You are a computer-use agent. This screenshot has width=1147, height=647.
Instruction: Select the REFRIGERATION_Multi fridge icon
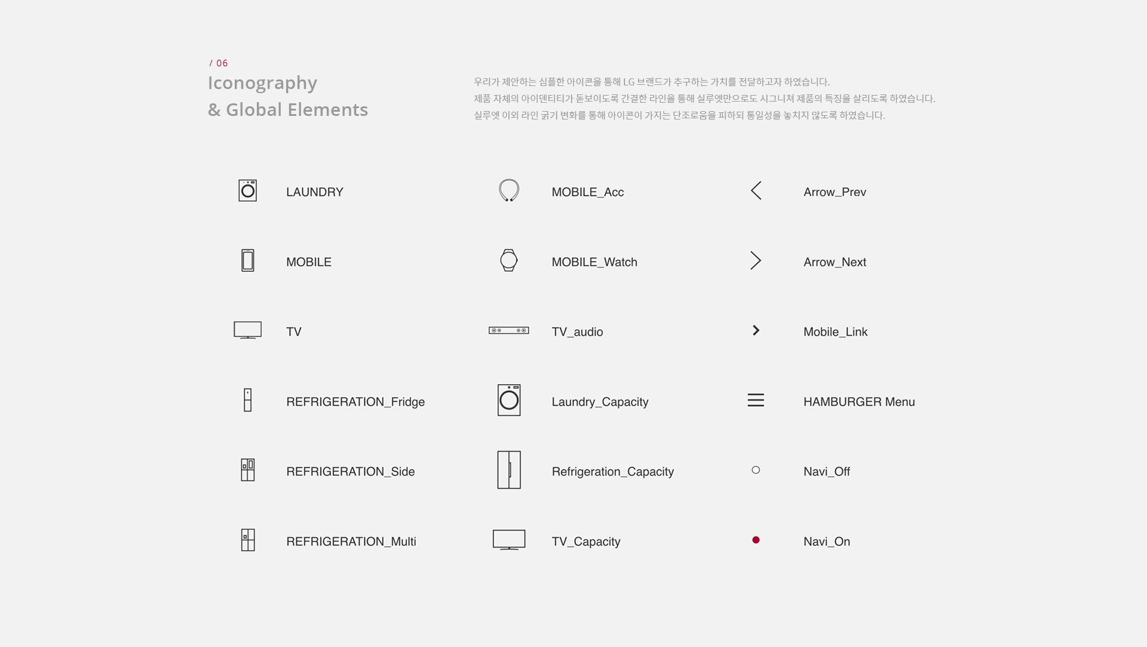[247, 540]
